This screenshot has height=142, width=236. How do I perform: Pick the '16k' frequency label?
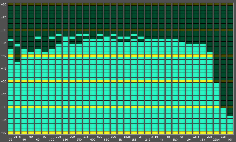tap(203, 140)
